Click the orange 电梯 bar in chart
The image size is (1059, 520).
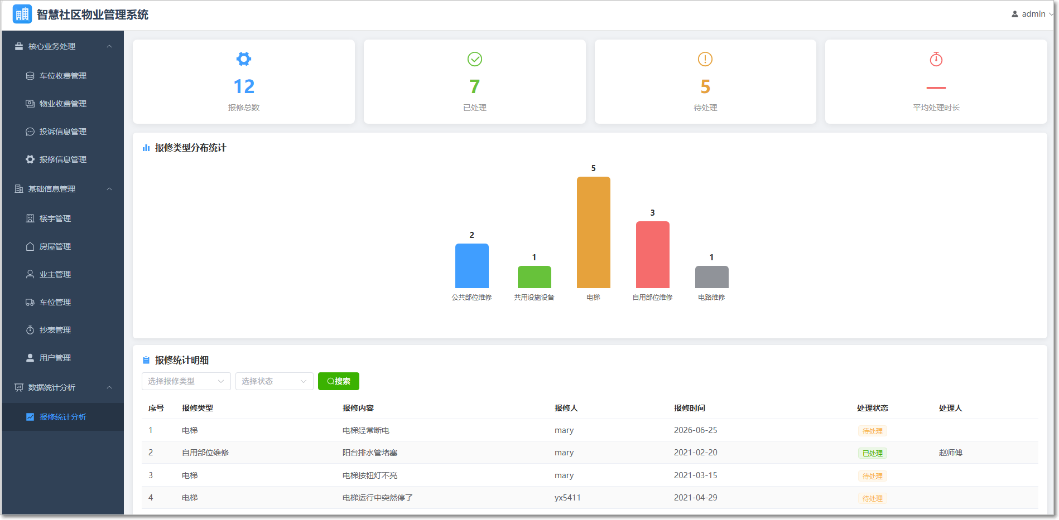[594, 232]
